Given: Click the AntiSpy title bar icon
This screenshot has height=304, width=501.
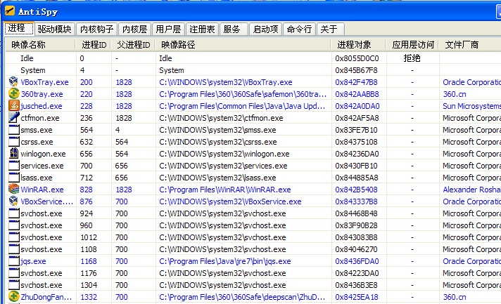Looking at the screenshot, I should pos(9,10).
